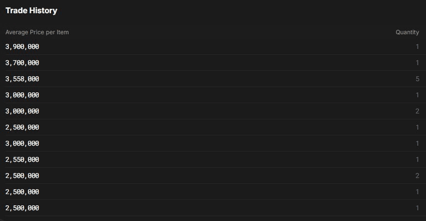The height and width of the screenshot is (221, 426).
Task: Select 3,000,000 price directly below 3,558,000
Action: [22, 95]
